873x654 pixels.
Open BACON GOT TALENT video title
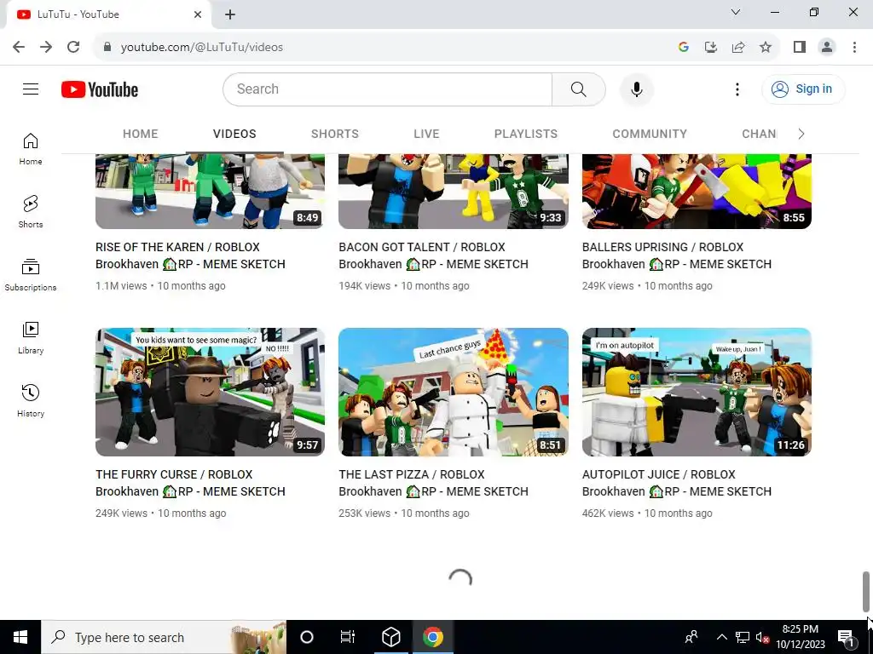[433, 255]
